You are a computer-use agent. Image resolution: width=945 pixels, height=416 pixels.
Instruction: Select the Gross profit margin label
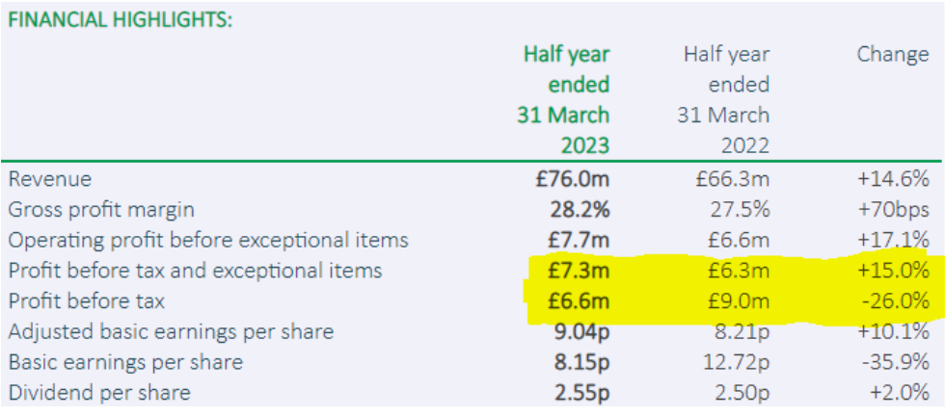101,210
